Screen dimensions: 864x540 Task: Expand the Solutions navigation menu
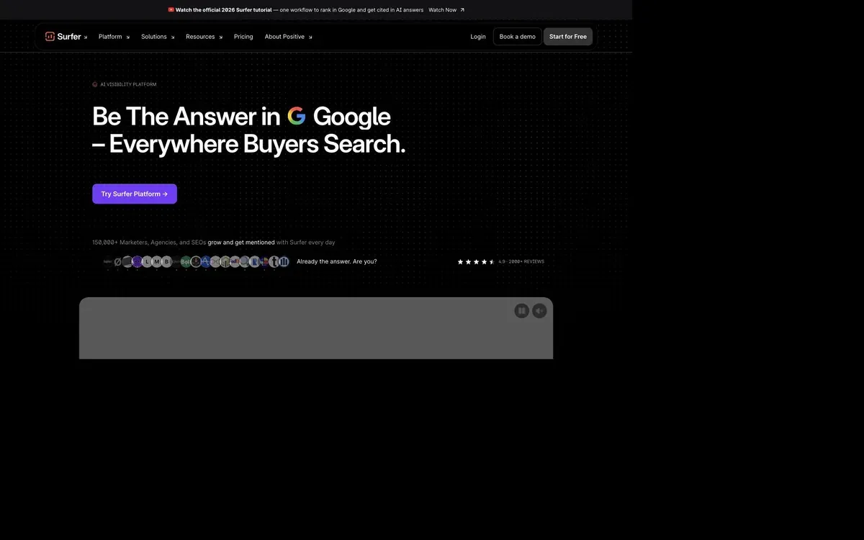pyautogui.click(x=158, y=37)
